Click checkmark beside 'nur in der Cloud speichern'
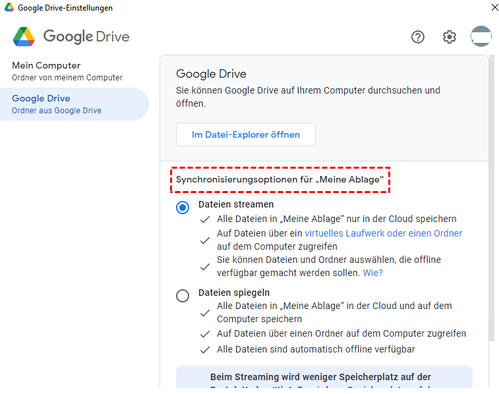The image size is (499, 394). pyautogui.click(x=206, y=219)
